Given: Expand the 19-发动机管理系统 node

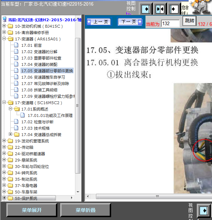Looking at the screenshot, I should pyautogui.click(x=4, y=140).
